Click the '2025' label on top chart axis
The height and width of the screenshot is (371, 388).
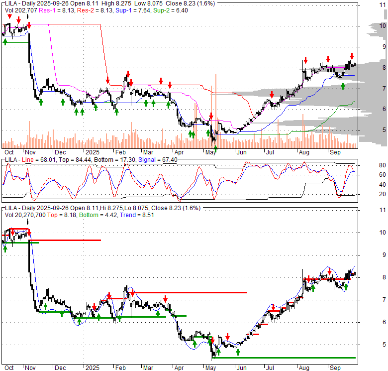93,152
